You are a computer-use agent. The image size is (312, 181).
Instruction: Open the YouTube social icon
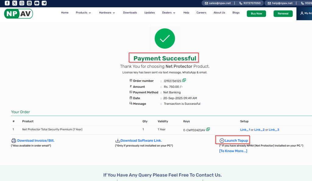(x=37, y=3)
